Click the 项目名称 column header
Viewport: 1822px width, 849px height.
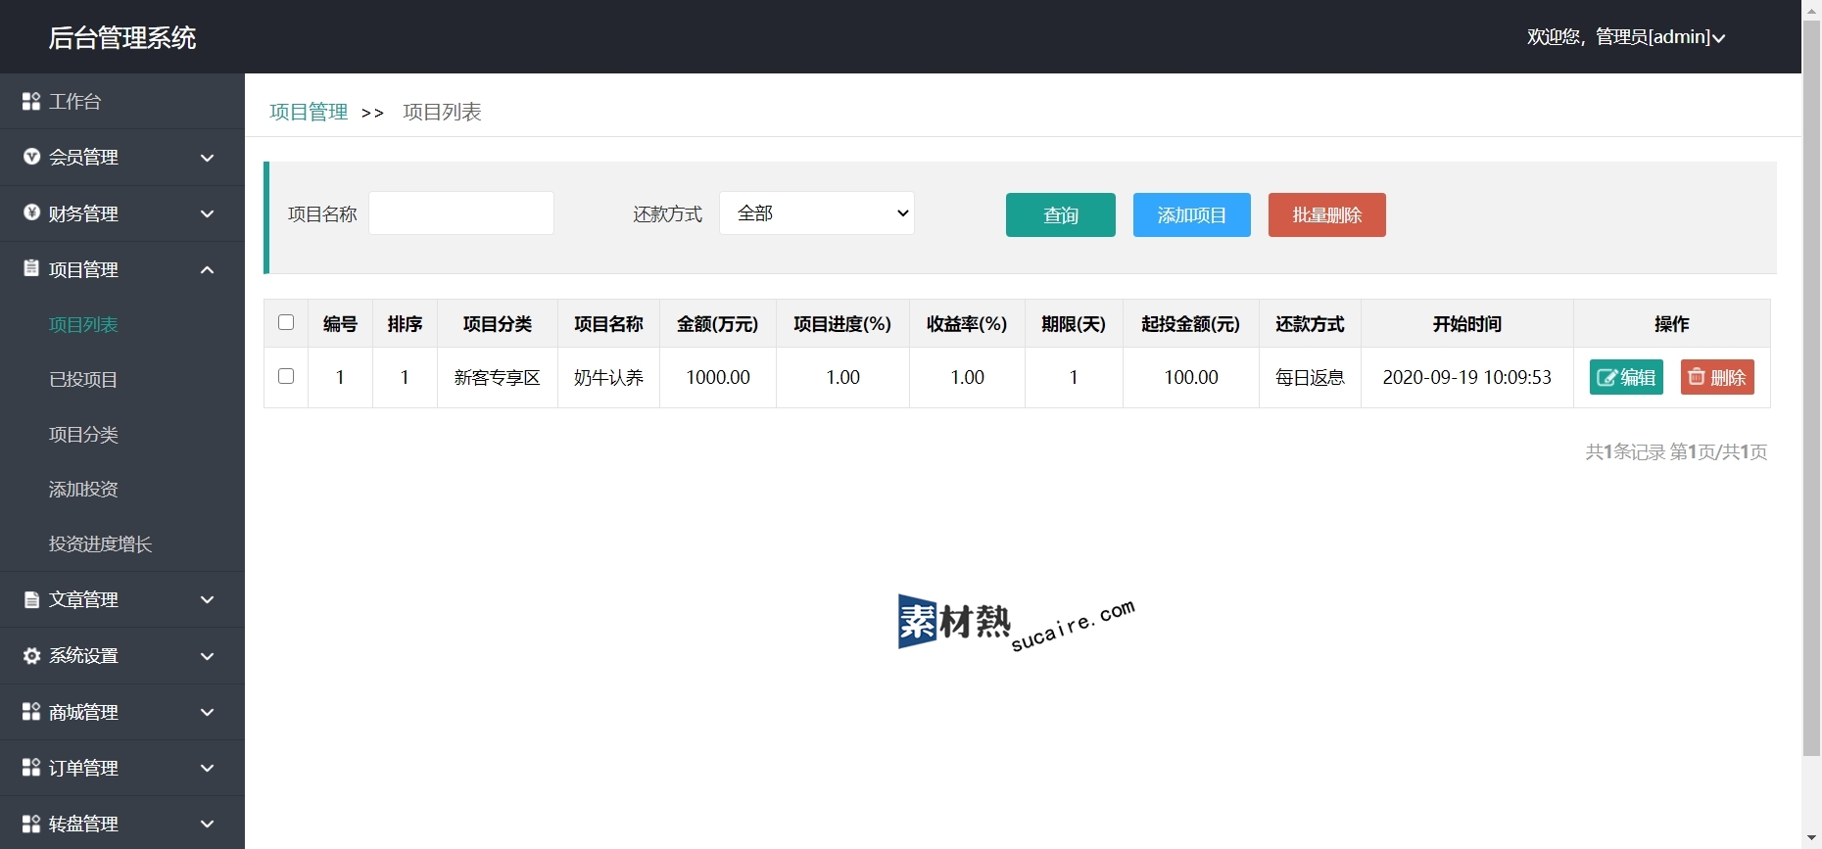608,324
